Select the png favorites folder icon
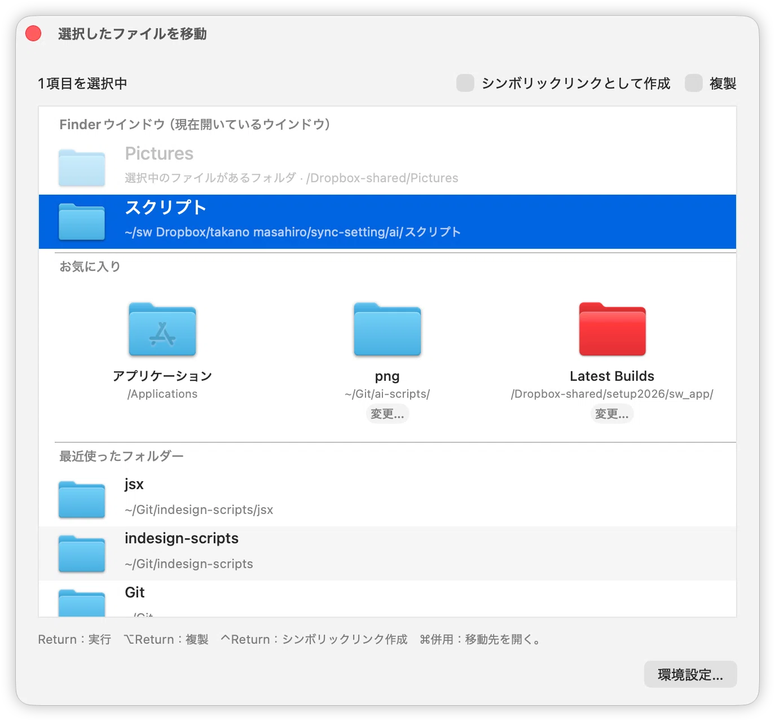 (387, 329)
